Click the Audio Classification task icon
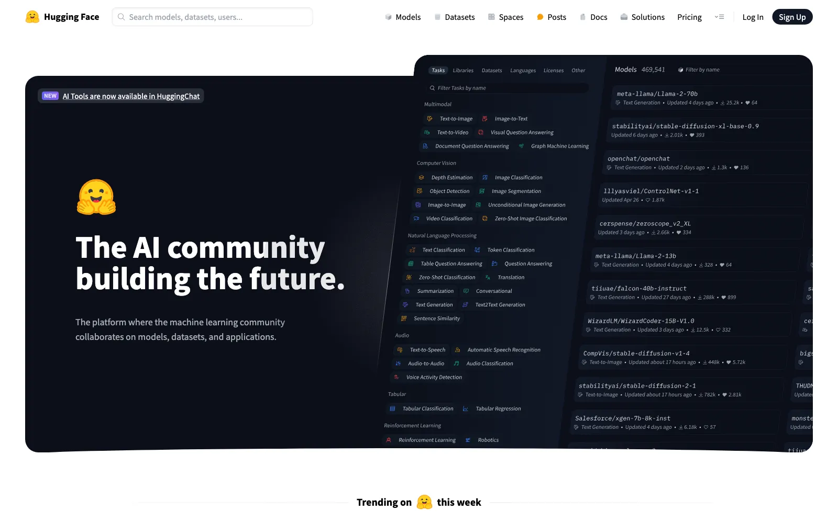 [456, 363]
